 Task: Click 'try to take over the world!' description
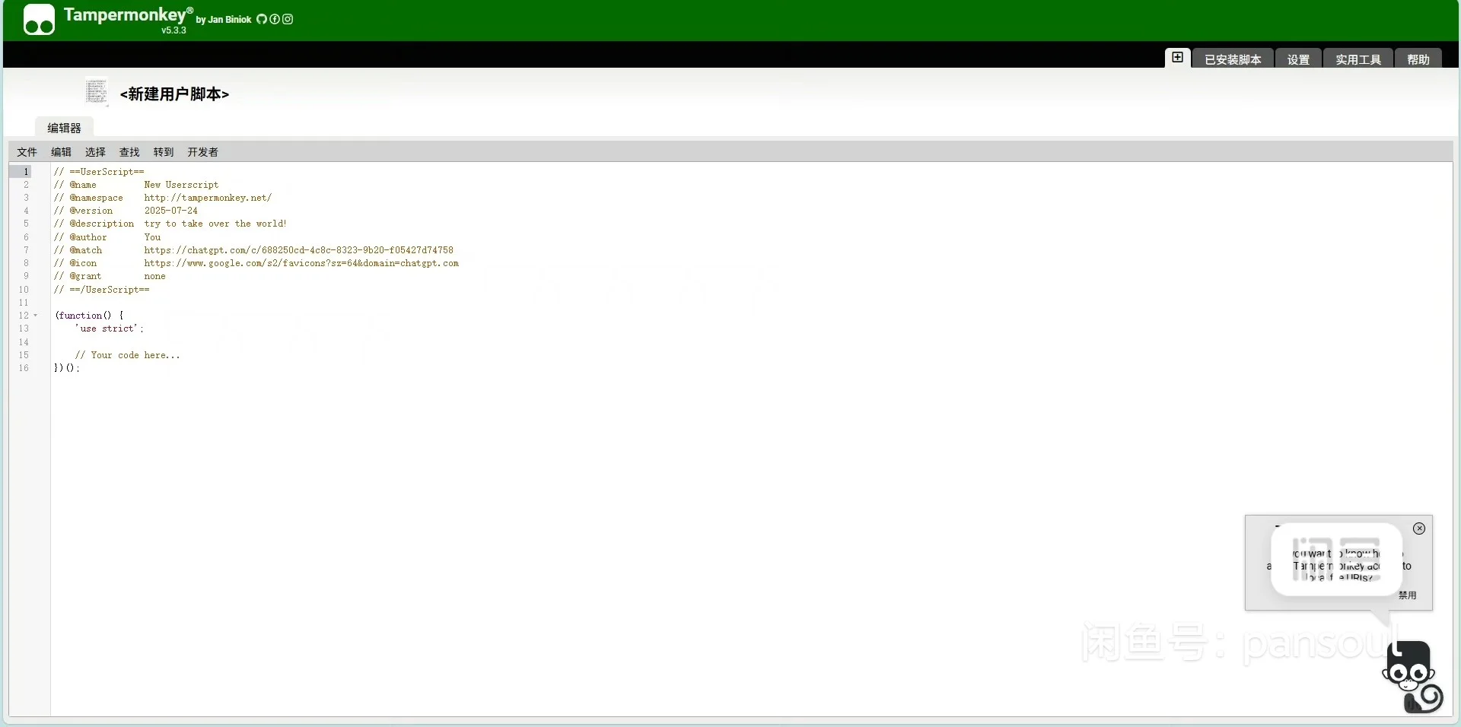[x=215, y=224]
